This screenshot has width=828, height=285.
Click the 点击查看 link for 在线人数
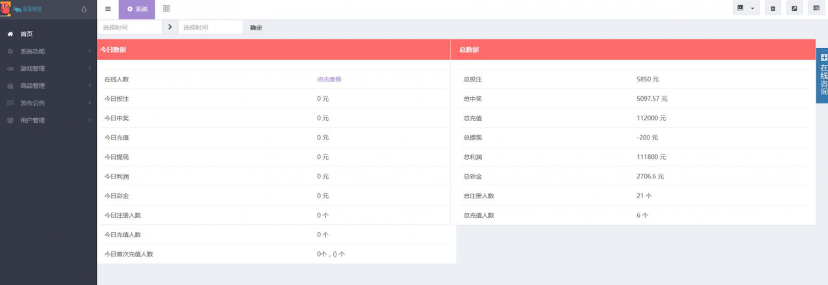tap(329, 79)
